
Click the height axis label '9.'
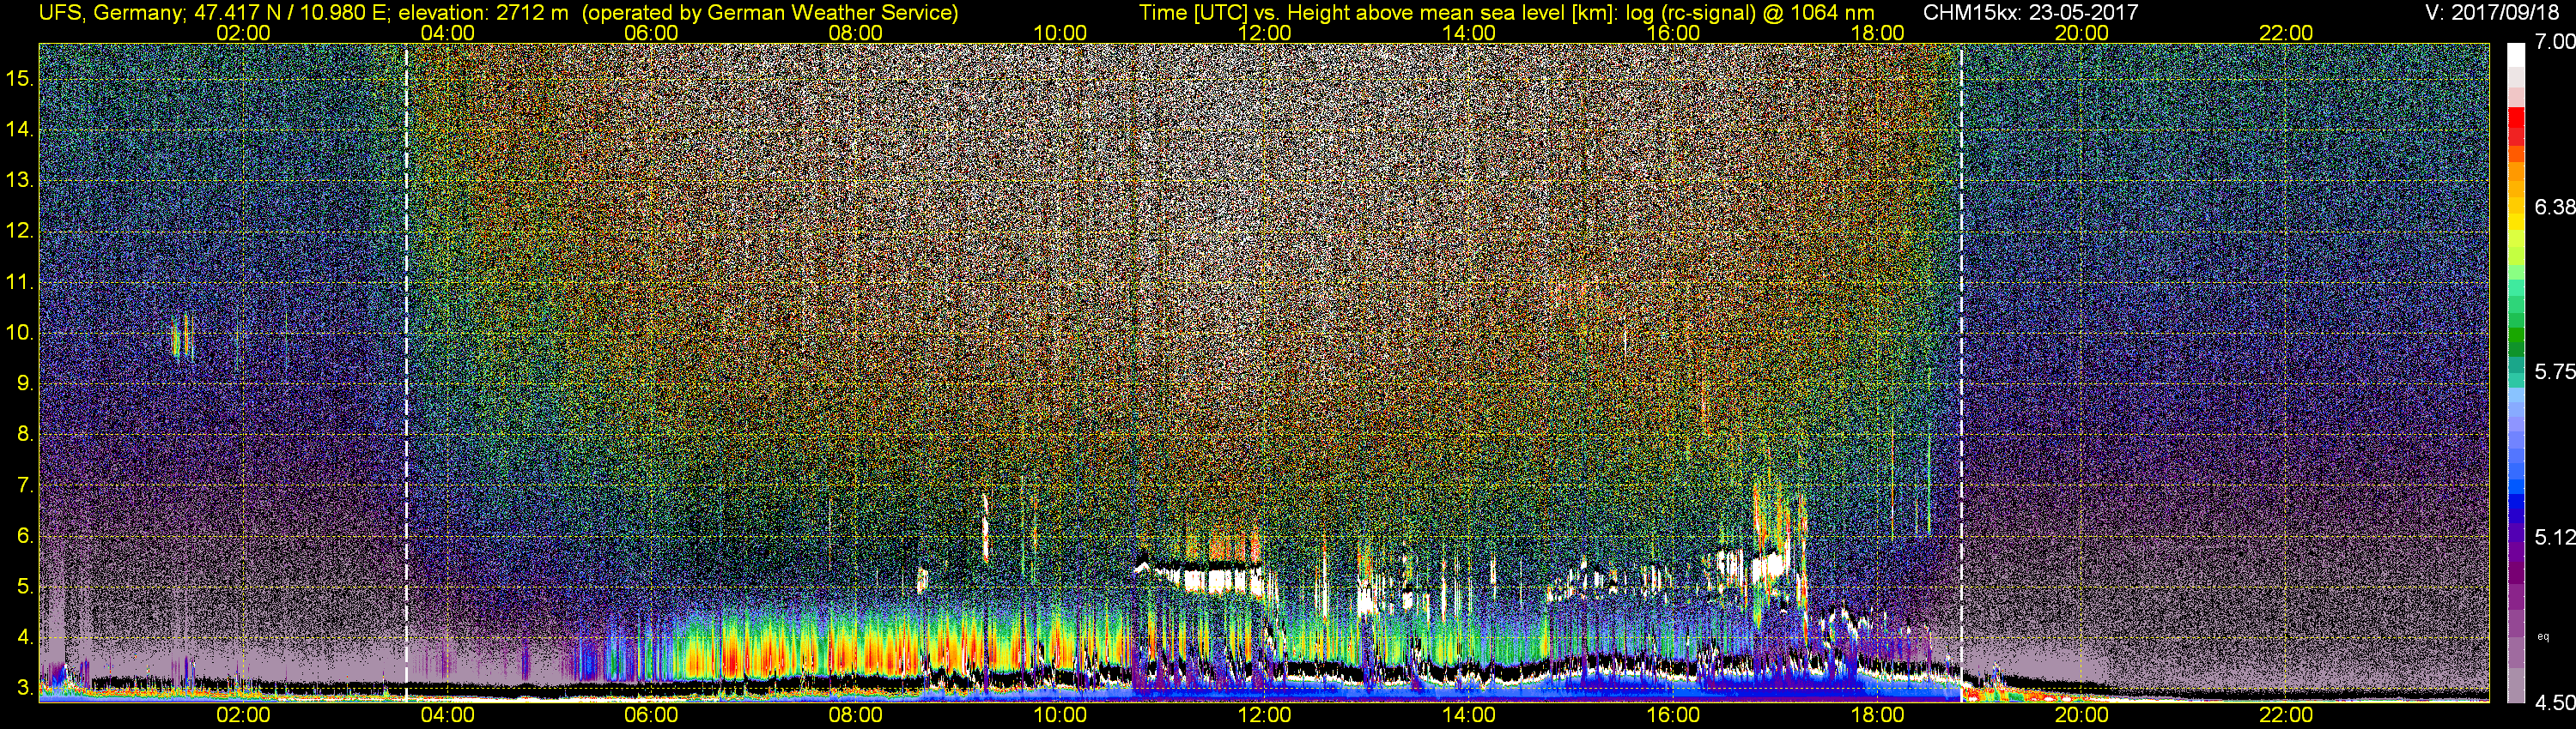[26, 383]
